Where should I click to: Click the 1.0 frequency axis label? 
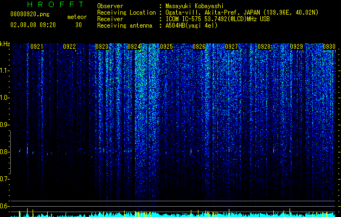click(x=4, y=98)
